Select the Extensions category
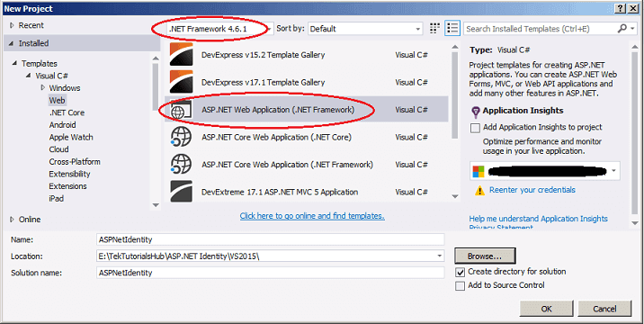The width and height of the screenshot is (644, 324). click(x=67, y=186)
